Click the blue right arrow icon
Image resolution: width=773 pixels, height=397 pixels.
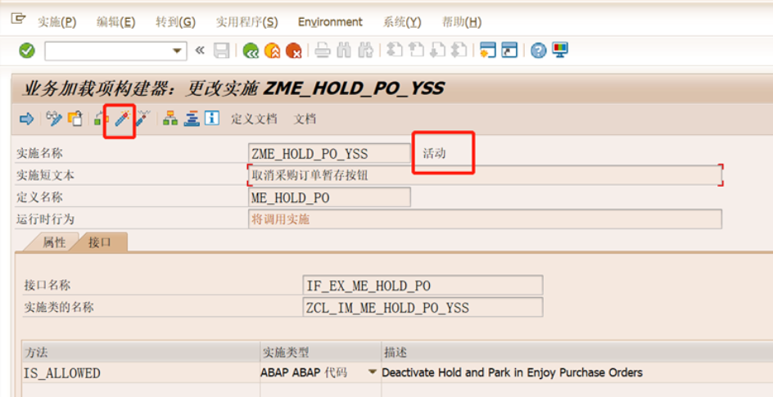tap(26, 119)
